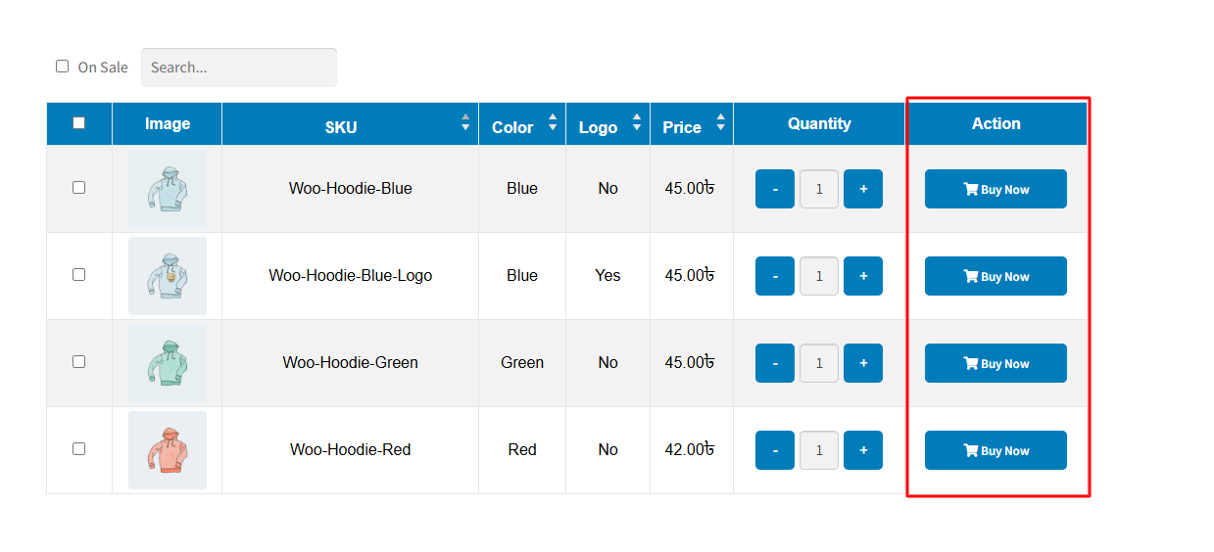The height and width of the screenshot is (552, 1214).
Task: Open the green hoodie product thumbnail
Action: 168,363
